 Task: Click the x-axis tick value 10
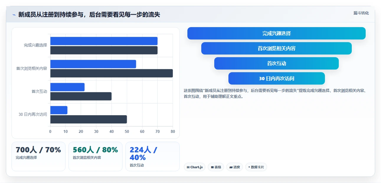click(x=66, y=131)
